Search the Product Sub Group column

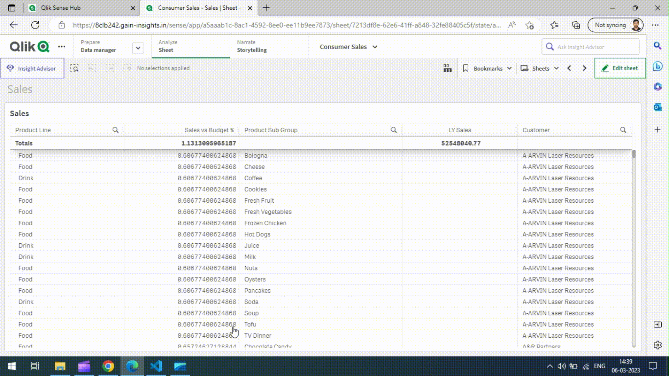[394, 130]
